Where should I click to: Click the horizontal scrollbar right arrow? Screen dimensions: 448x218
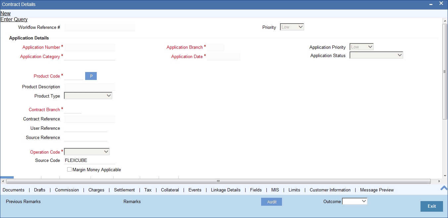[x=439, y=181]
